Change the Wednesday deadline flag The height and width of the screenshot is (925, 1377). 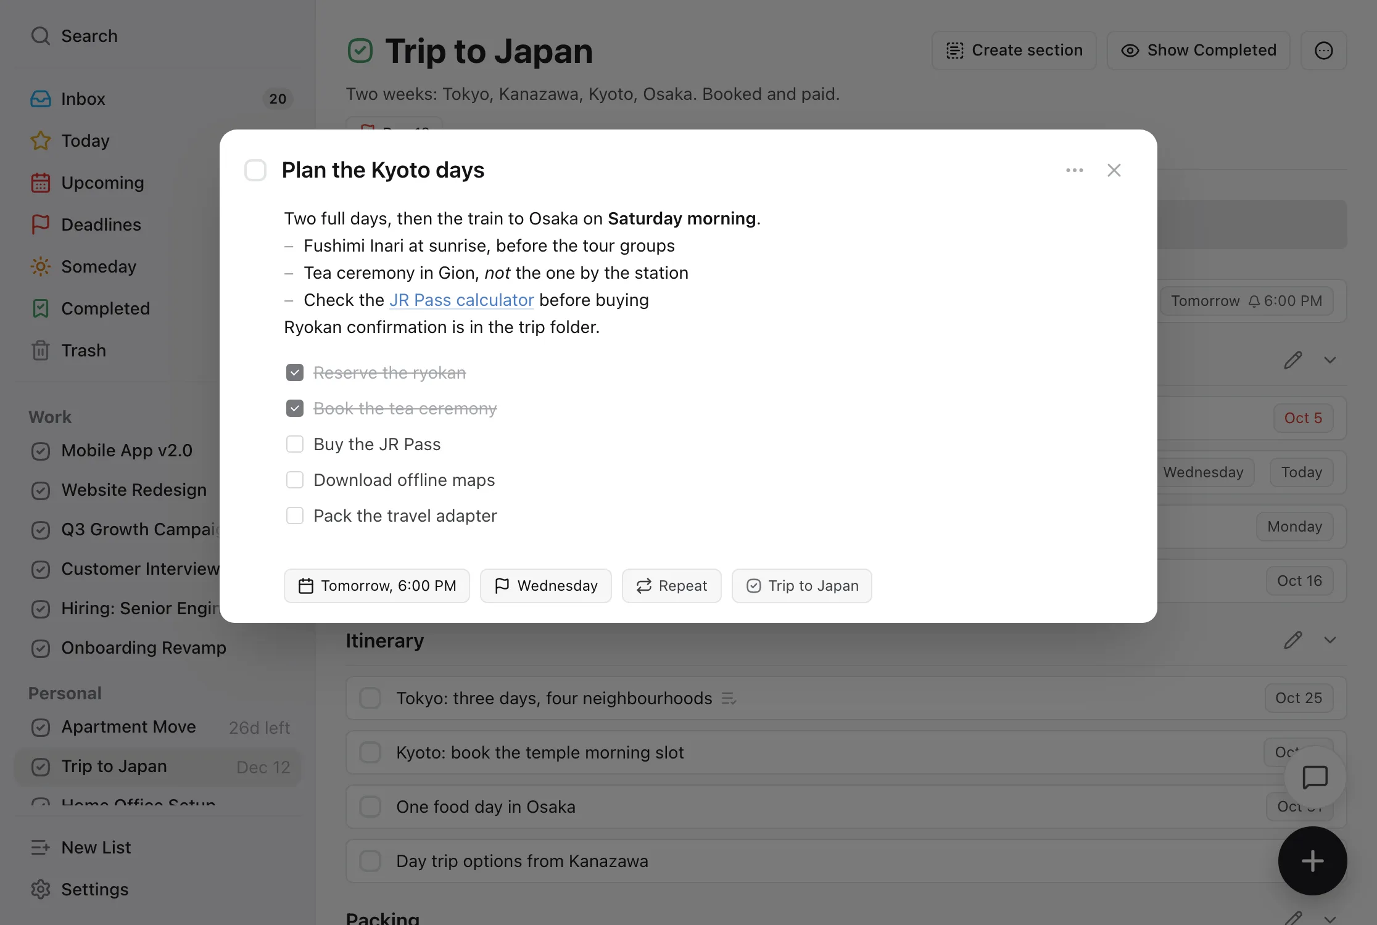click(x=546, y=586)
